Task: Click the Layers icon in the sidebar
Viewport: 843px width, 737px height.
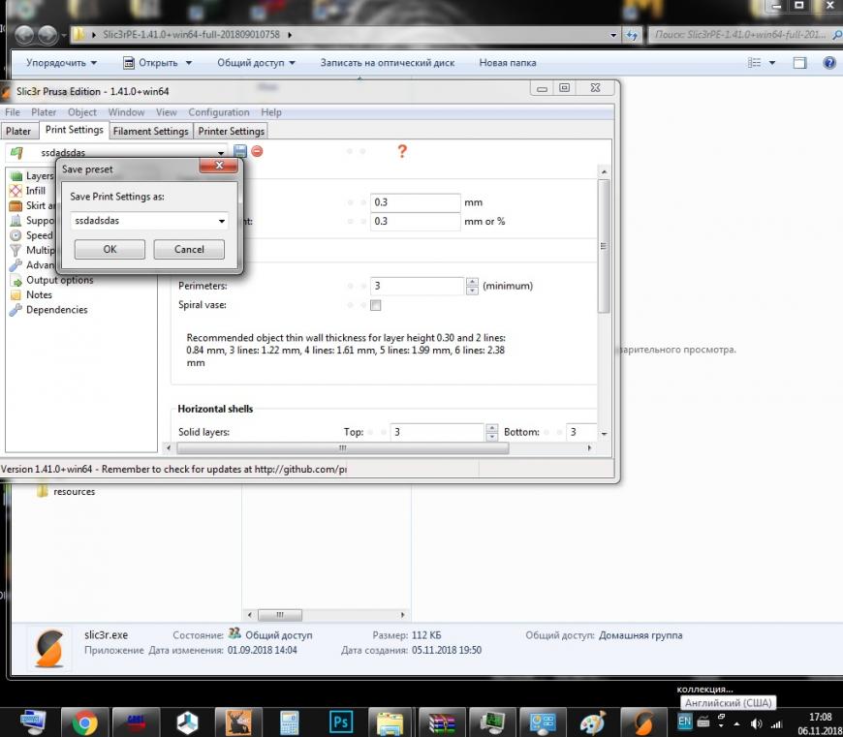Action: (x=16, y=175)
